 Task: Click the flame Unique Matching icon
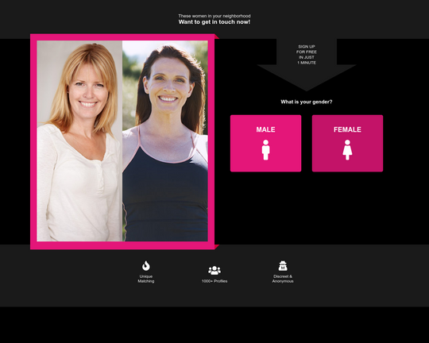pyautogui.click(x=146, y=266)
